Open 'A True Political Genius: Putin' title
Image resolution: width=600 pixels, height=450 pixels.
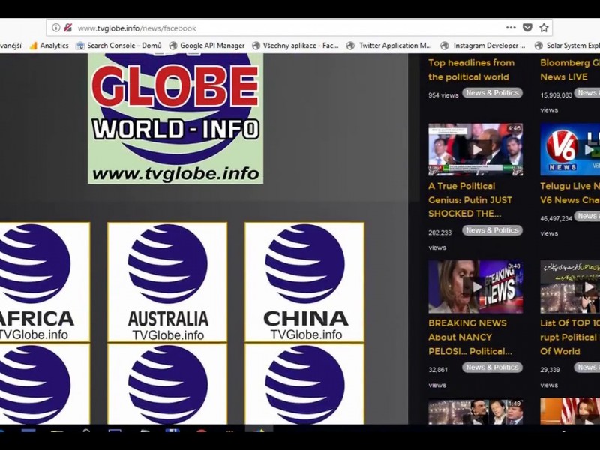pos(470,199)
